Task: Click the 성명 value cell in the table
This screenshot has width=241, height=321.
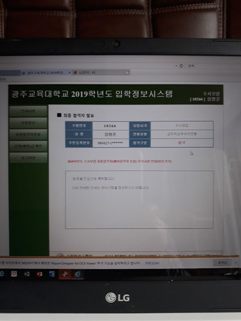Action: [x=111, y=134]
